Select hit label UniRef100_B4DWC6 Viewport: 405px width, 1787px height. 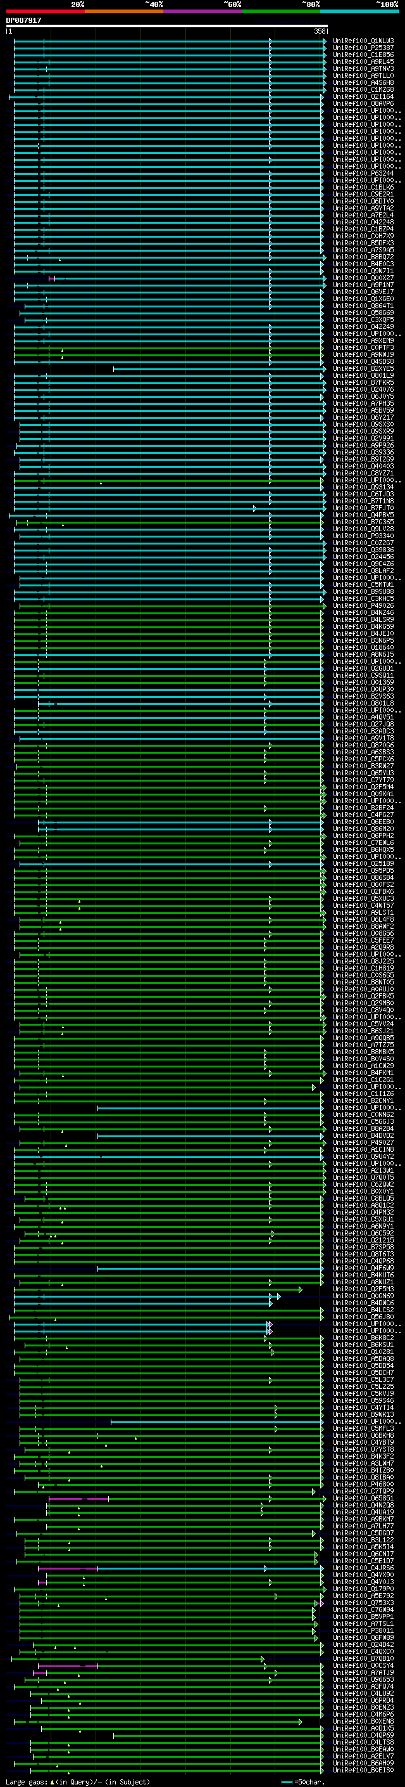363,1303
